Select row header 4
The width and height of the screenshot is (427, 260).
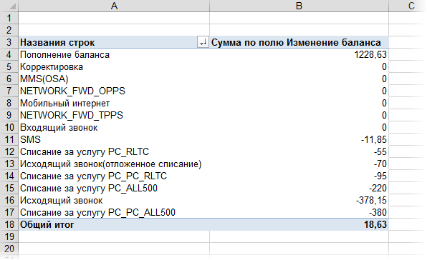pyautogui.click(x=9, y=54)
